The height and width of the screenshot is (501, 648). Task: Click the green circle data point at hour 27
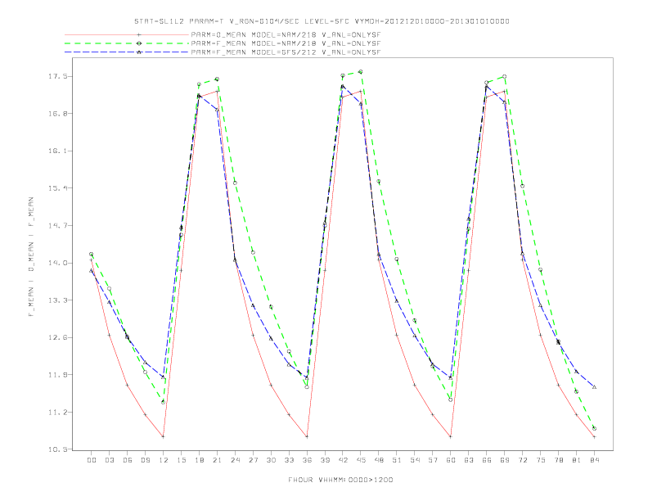[253, 253]
